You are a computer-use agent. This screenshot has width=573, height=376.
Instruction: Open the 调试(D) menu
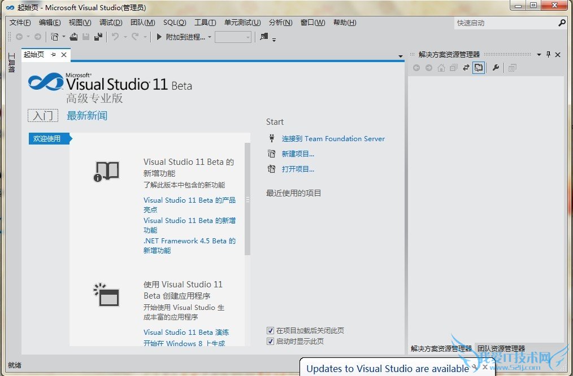pos(111,23)
